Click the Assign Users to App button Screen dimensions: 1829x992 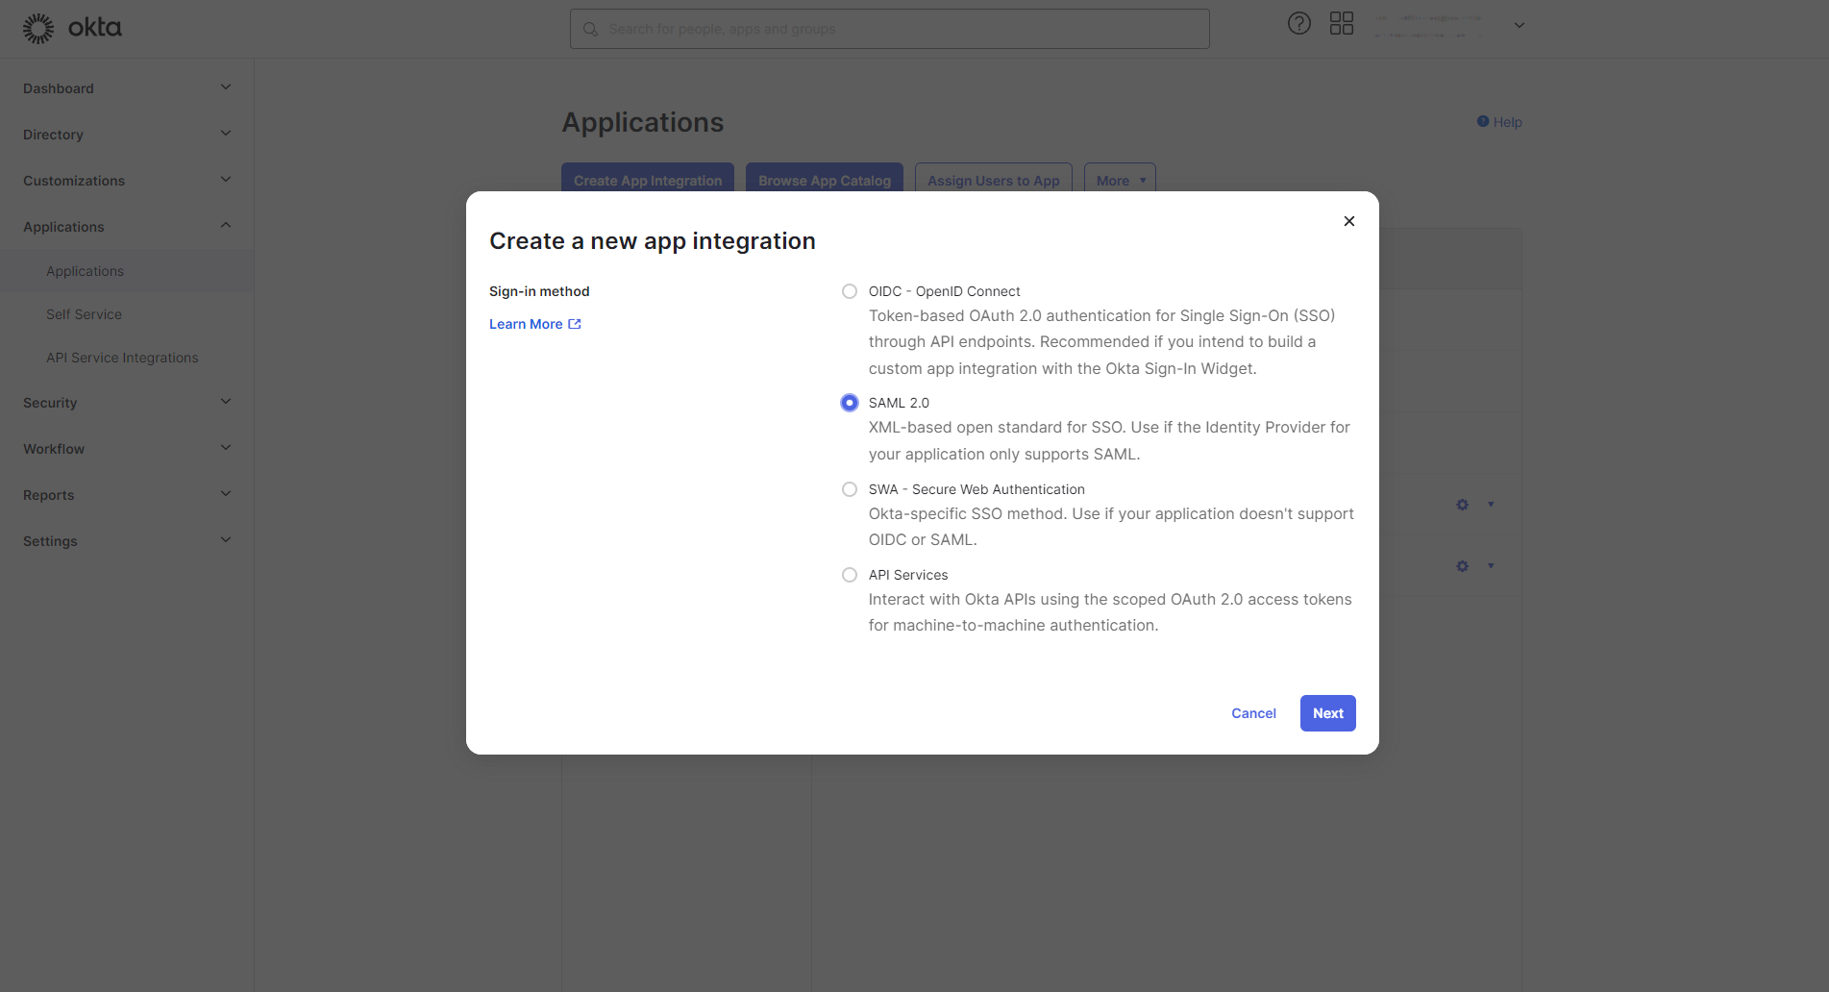(x=994, y=180)
